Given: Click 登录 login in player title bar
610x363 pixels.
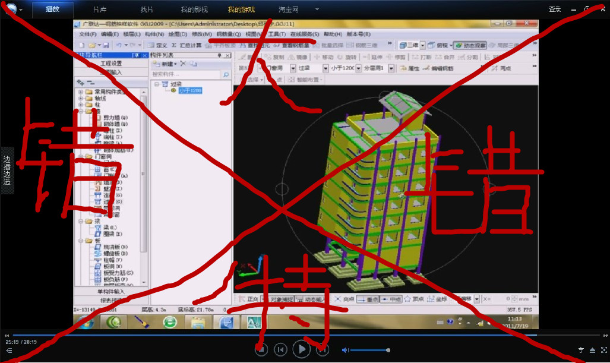Looking at the screenshot, I should click(555, 10).
